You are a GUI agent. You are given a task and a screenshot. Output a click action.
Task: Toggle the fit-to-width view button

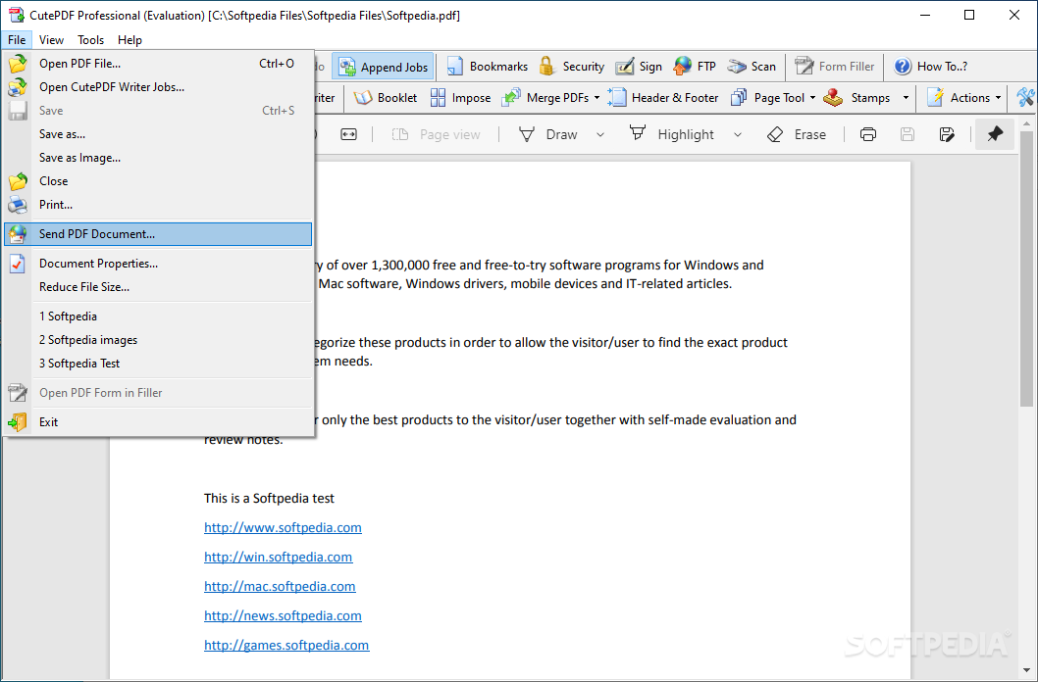348,134
